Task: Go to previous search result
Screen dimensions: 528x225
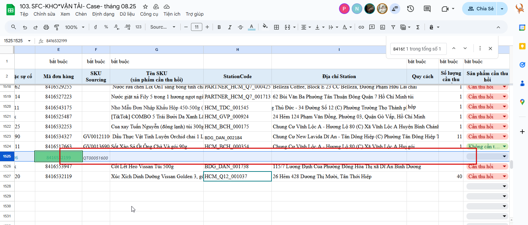Action: point(454,49)
